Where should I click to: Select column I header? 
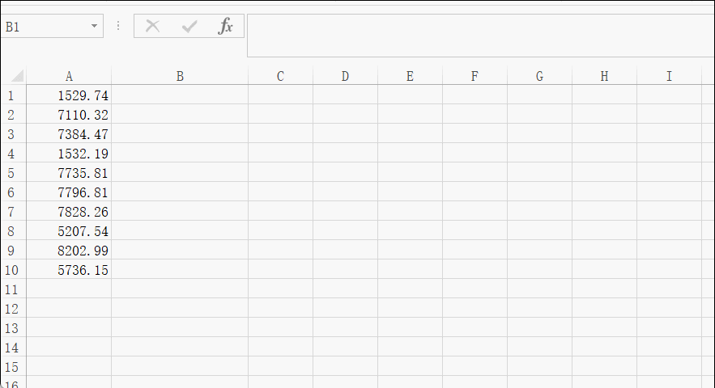669,76
